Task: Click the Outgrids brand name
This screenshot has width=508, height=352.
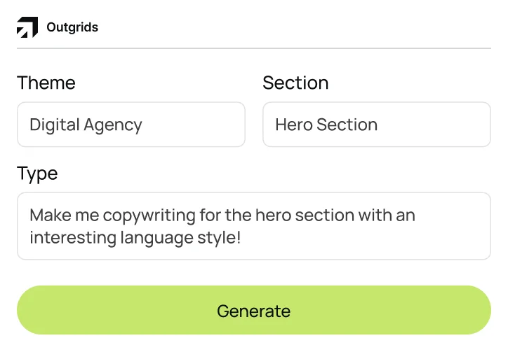Action: coord(72,28)
